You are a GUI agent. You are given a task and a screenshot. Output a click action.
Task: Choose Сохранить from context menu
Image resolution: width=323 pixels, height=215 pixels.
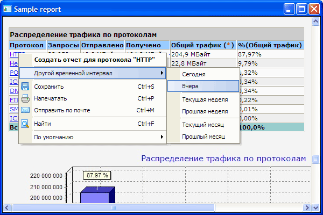[93, 87]
